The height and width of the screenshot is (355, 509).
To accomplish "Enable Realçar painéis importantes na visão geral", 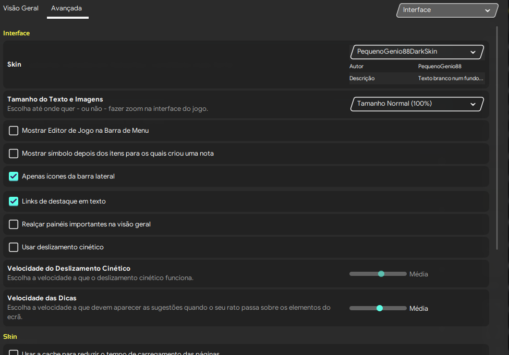I will coord(14,224).
